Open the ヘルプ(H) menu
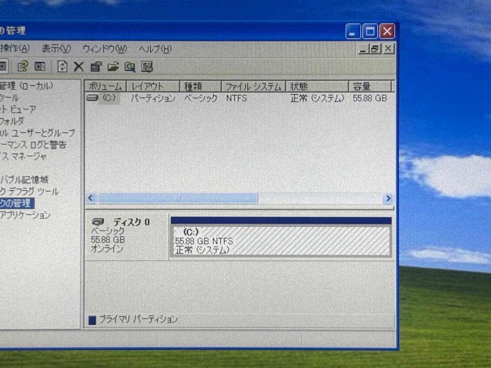The height and width of the screenshot is (368, 491). [155, 49]
